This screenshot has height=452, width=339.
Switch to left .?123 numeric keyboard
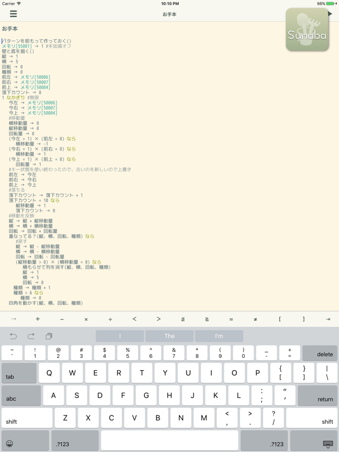point(75,440)
